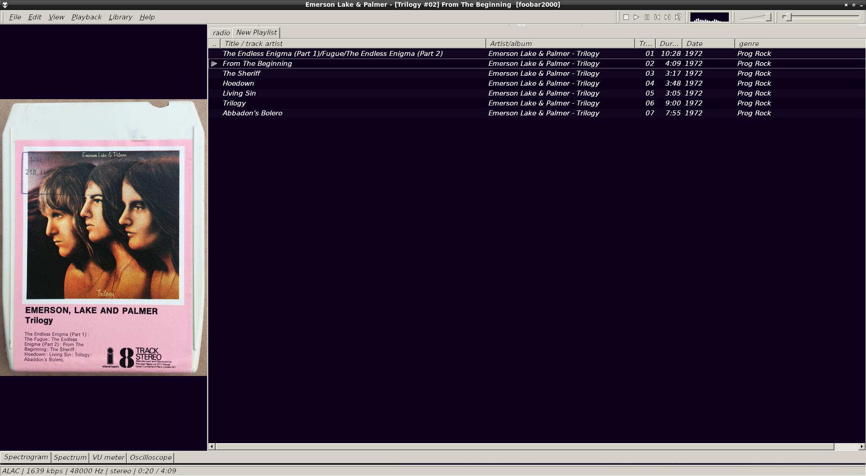Minimize the foobar2000 window
866x476 pixels.
click(861, 5)
